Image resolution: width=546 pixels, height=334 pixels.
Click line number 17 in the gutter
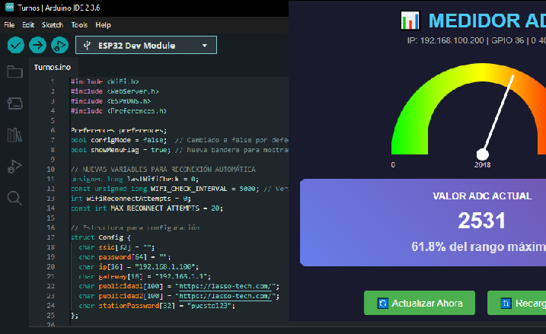click(x=51, y=237)
